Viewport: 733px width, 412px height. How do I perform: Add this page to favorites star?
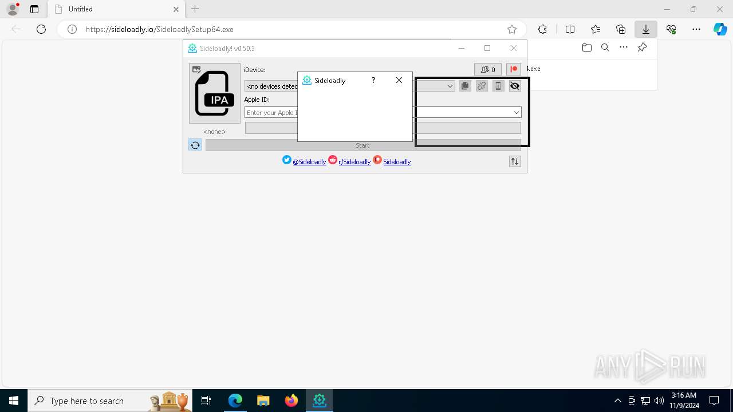coord(512,29)
